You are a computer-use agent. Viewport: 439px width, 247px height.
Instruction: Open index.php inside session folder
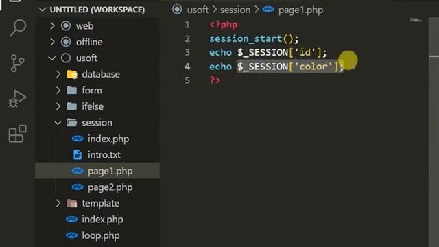pos(108,139)
